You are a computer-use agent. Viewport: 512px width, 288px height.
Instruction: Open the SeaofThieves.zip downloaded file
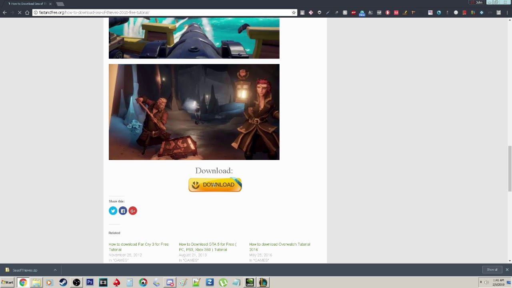click(25, 270)
